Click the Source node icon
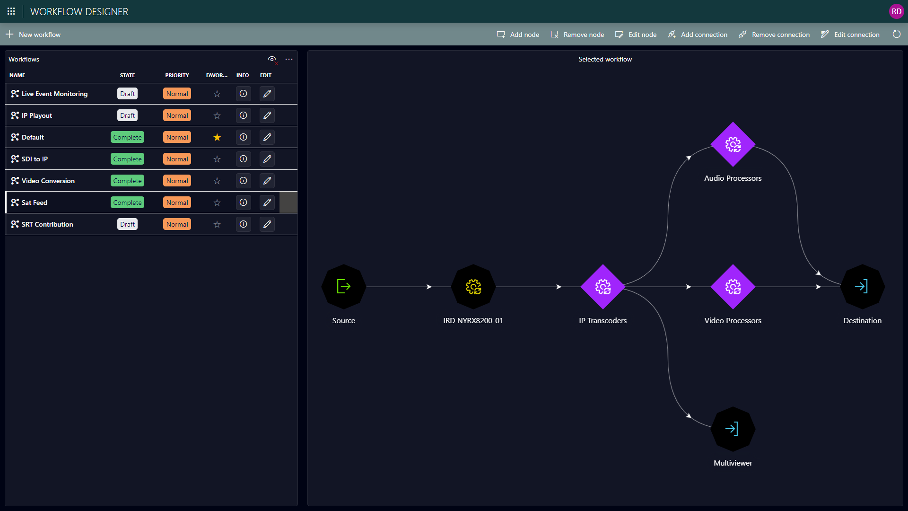This screenshot has width=908, height=511. tap(343, 286)
